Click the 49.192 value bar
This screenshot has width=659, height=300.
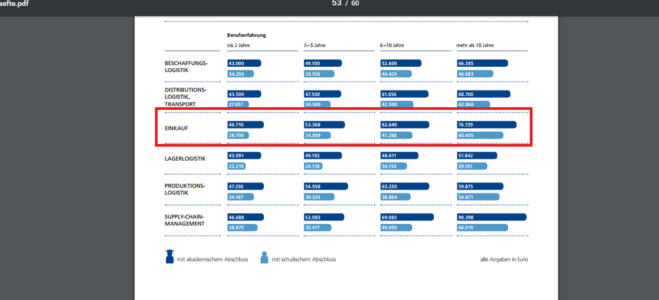tap(323, 155)
